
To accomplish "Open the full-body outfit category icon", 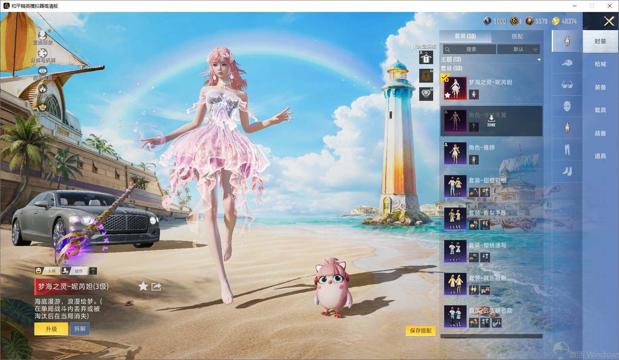I will [567, 41].
